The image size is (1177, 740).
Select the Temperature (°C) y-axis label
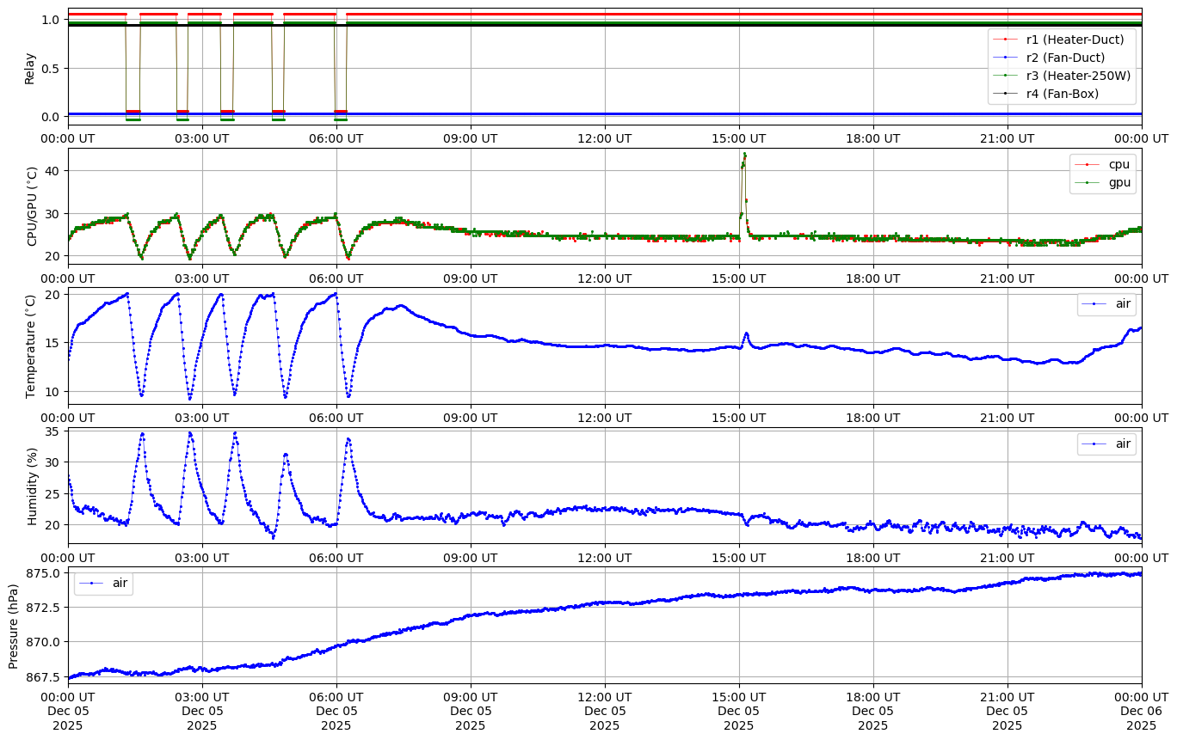(31, 346)
